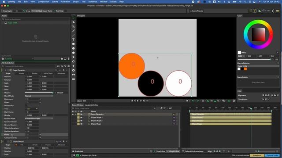Viewport: 282px width, 158px height.
Task: Toggle the Individual selection mode
Action: (x=37, y=11)
